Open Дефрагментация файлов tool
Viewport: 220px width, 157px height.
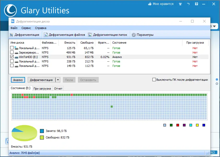64,35
